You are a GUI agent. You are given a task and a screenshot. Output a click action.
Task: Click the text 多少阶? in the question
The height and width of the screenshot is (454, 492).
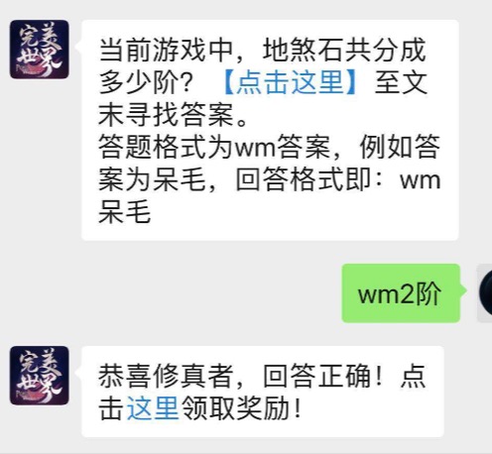click(x=146, y=82)
